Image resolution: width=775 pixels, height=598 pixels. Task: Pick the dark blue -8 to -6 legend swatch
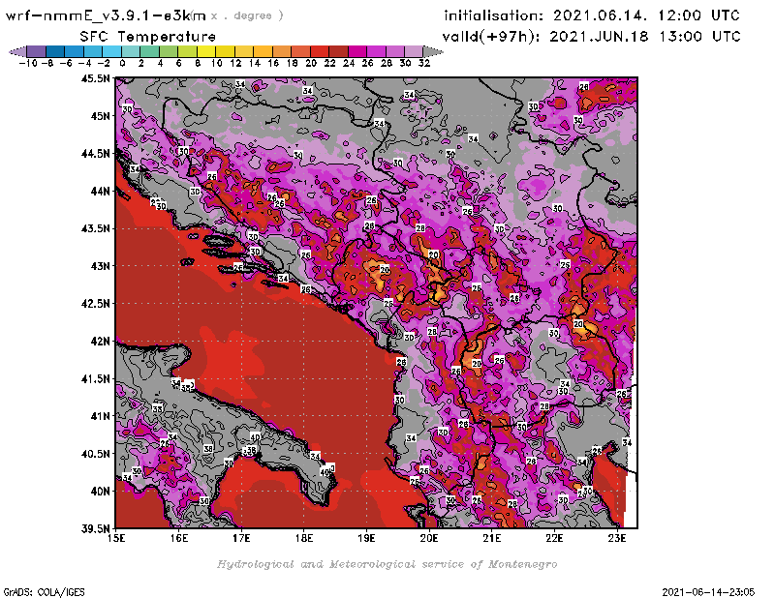pyautogui.click(x=56, y=51)
